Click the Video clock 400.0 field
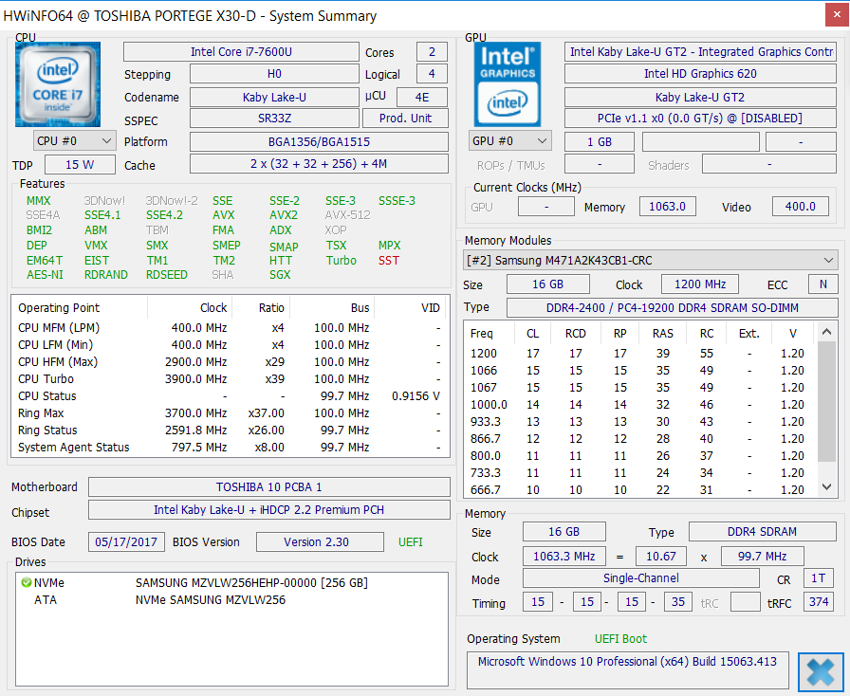Screen dimensions: 850x696 pos(801,207)
